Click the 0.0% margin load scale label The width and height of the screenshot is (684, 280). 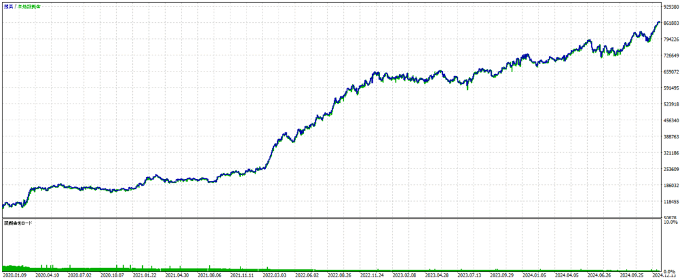click(671, 271)
